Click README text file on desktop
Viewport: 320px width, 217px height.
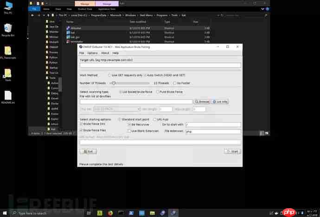pos(8,97)
